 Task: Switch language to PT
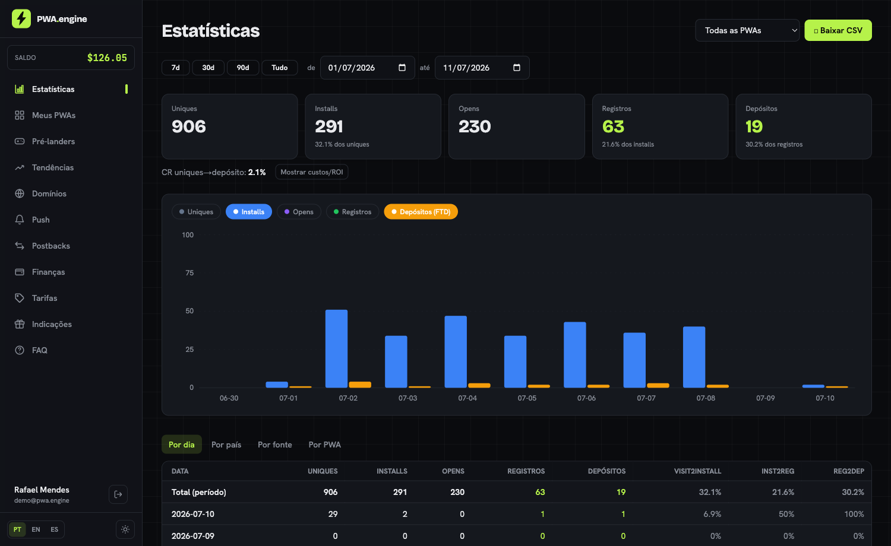(x=17, y=529)
